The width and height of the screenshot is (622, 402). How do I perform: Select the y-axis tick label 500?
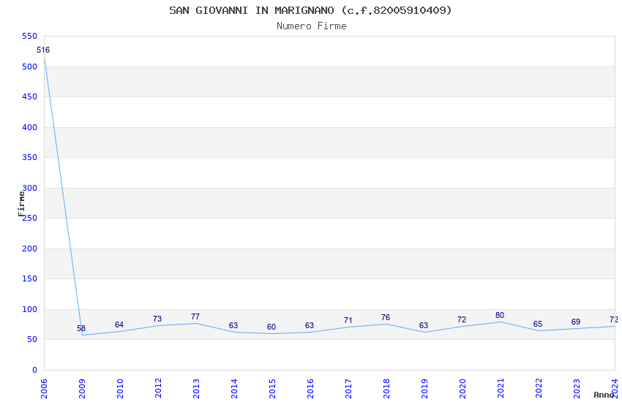pos(30,67)
